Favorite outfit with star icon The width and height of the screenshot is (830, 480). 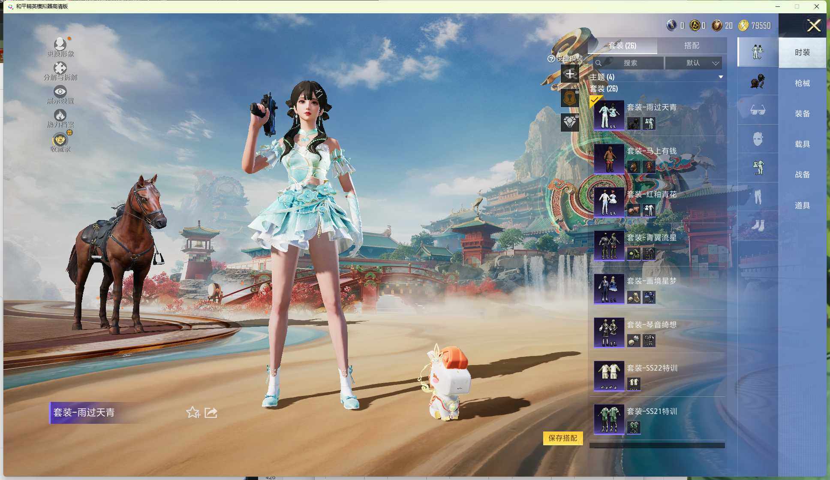click(193, 413)
